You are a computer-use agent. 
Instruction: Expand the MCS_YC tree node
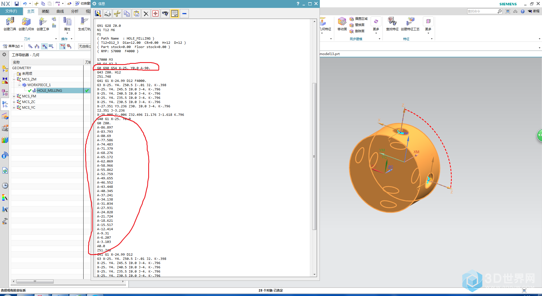coord(14,108)
